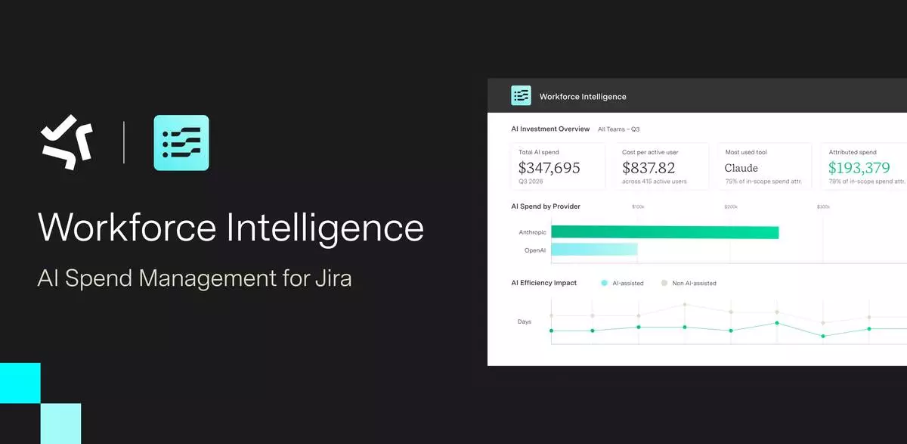Click the 'AI-assisted' legend label
Viewport: 907px width, 444px height.
point(628,283)
